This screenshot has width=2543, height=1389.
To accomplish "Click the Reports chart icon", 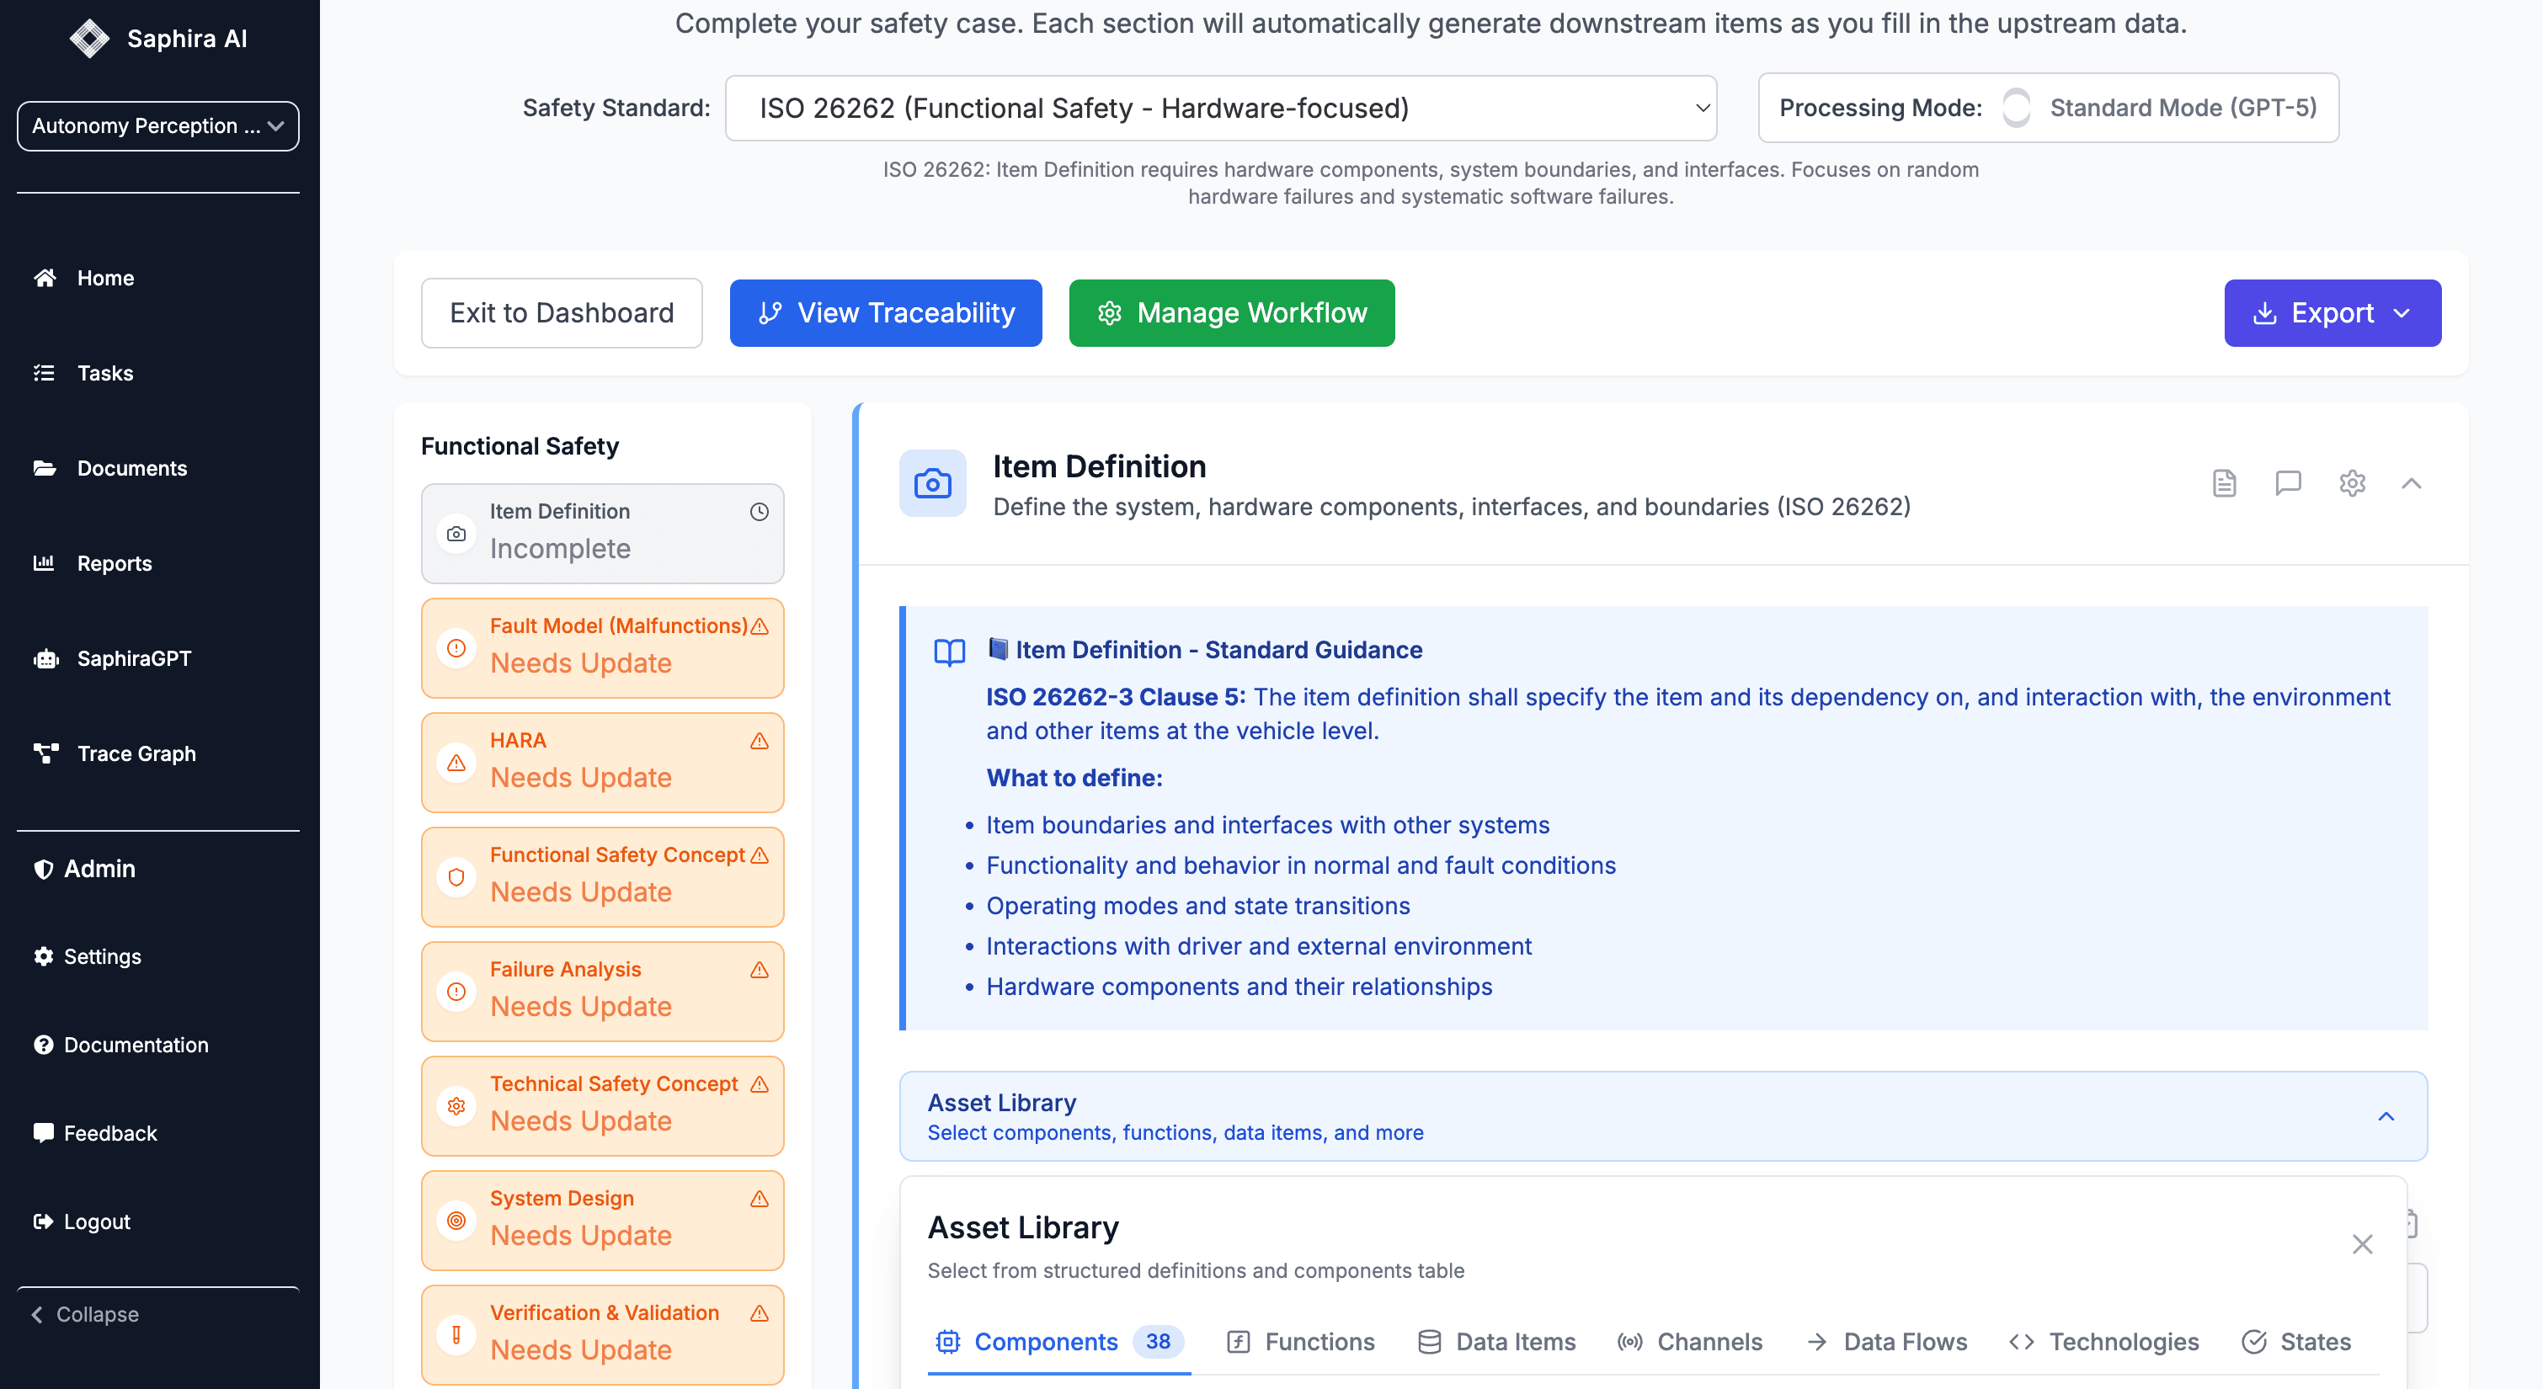I will 44,562.
